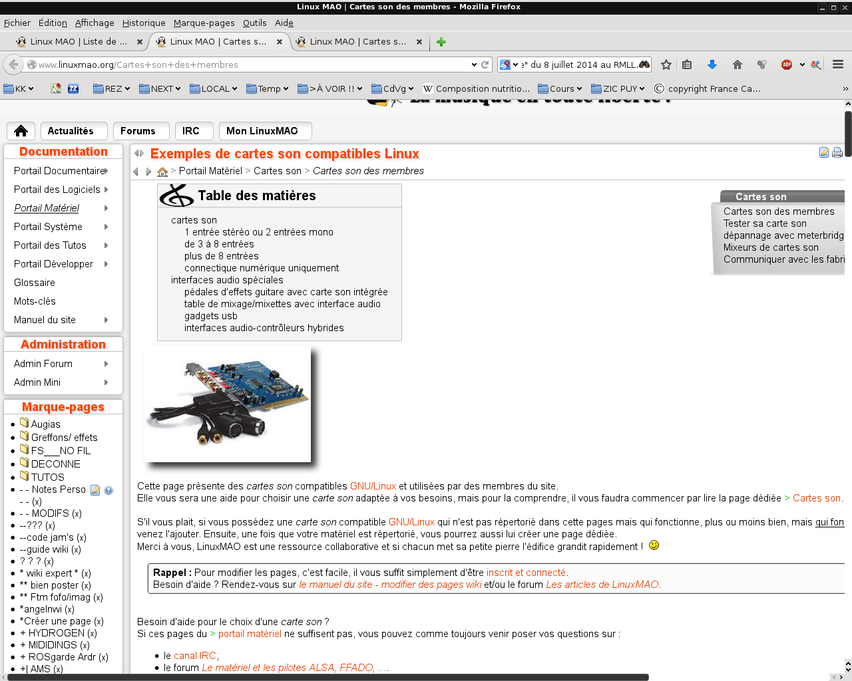Reload the page using the refresh icon

pyautogui.click(x=485, y=65)
